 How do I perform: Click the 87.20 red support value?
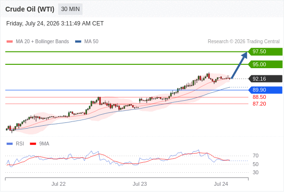point(259,104)
